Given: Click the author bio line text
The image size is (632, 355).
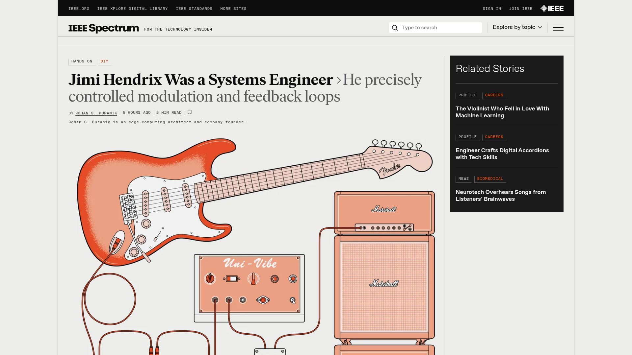Looking at the screenshot, I should tap(157, 122).
